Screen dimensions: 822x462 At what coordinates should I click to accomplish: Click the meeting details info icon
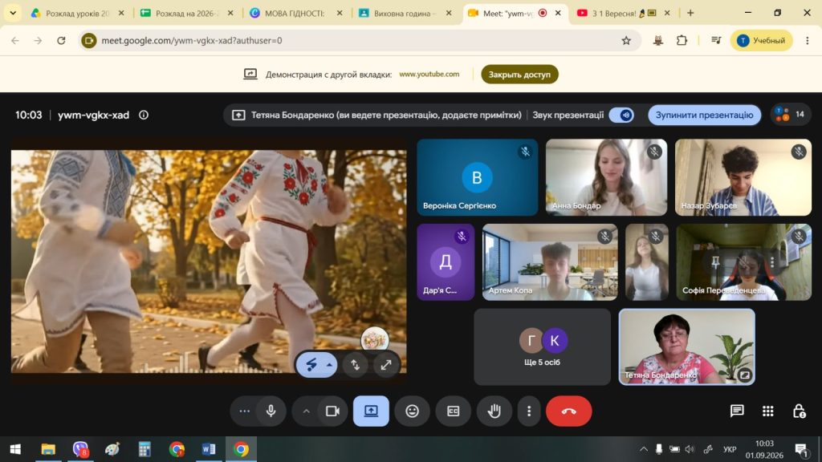(x=144, y=115)
